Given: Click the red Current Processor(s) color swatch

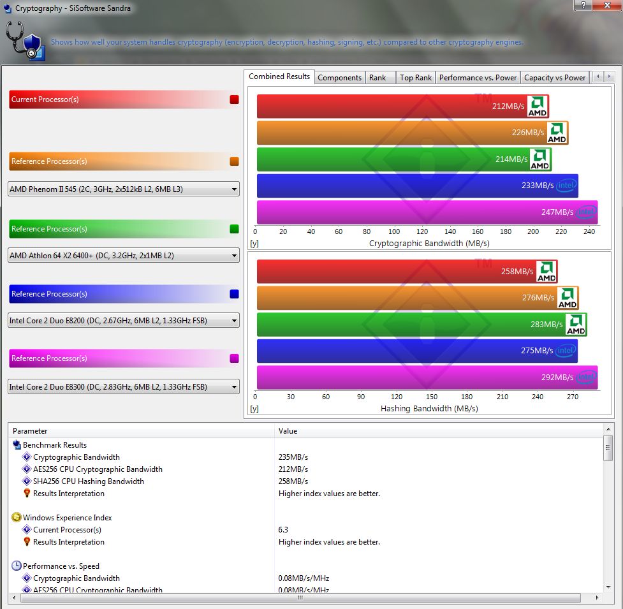Looking at the screenshot, I should pyautogui.click(x=235, y=99).
